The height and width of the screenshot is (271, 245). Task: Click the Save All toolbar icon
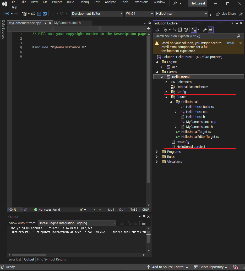point(45,14)
